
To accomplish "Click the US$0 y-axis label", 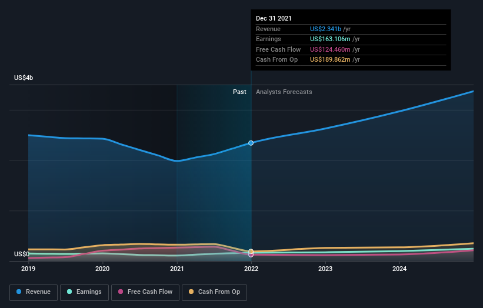I will click(22, 254).
